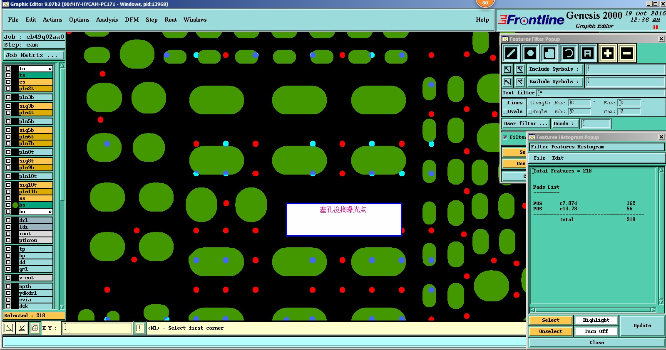Click the arrow icon left of Include Symbols
This screenshot has width=666, height=350.
(507, 69)
